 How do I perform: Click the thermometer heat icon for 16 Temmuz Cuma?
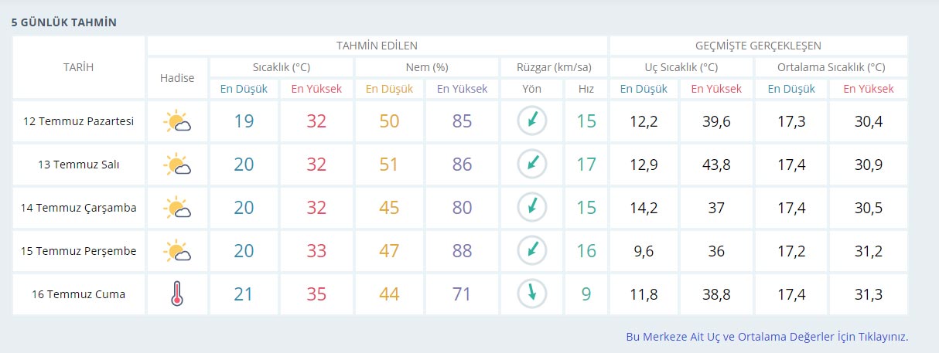coord(177,294)
